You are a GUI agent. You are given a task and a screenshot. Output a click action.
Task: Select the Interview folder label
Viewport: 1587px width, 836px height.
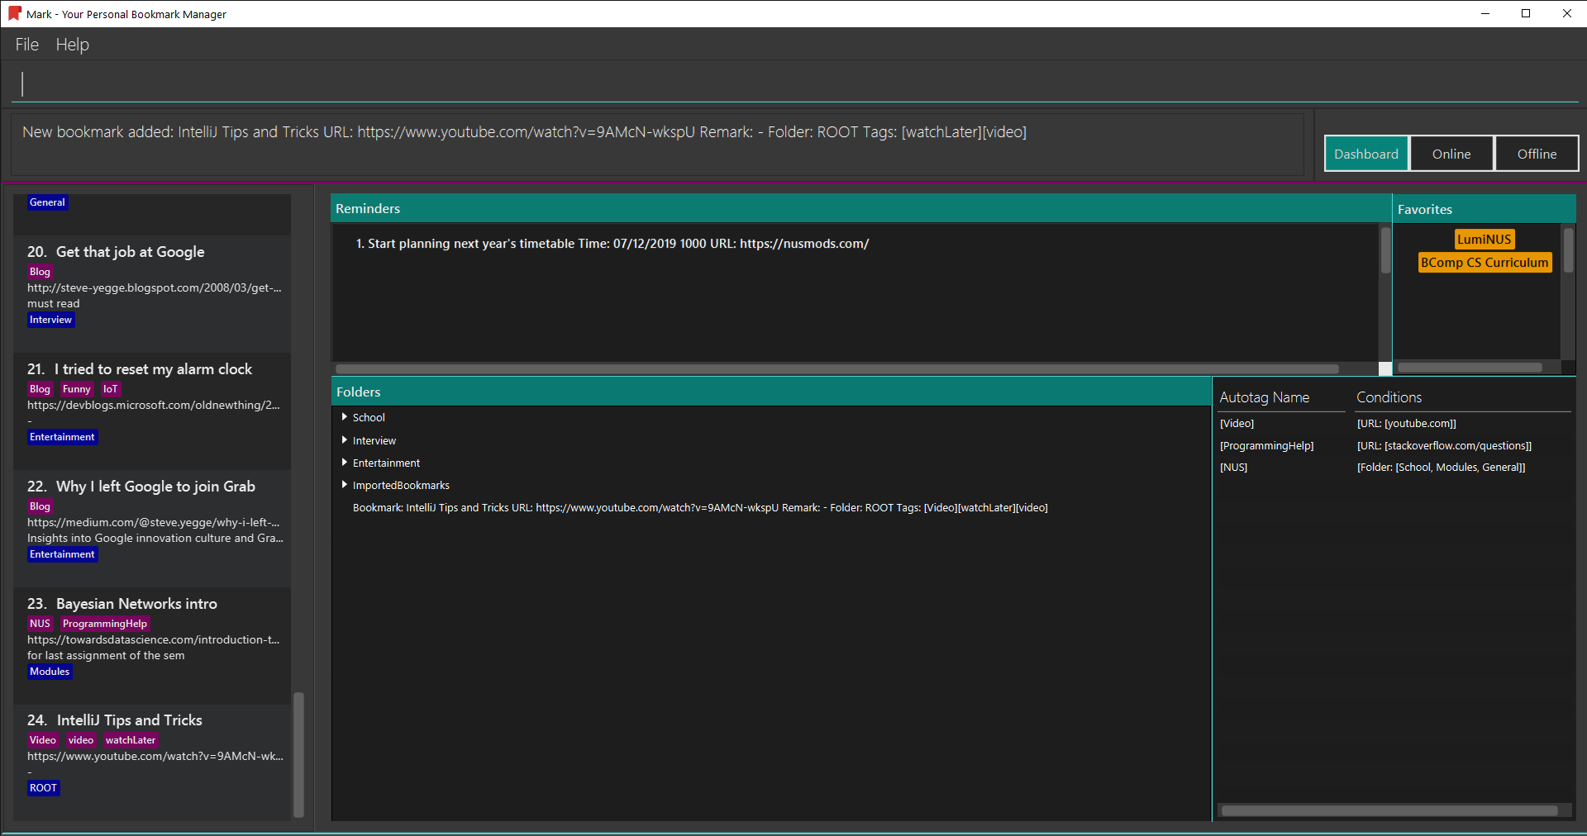pos(374,441)
